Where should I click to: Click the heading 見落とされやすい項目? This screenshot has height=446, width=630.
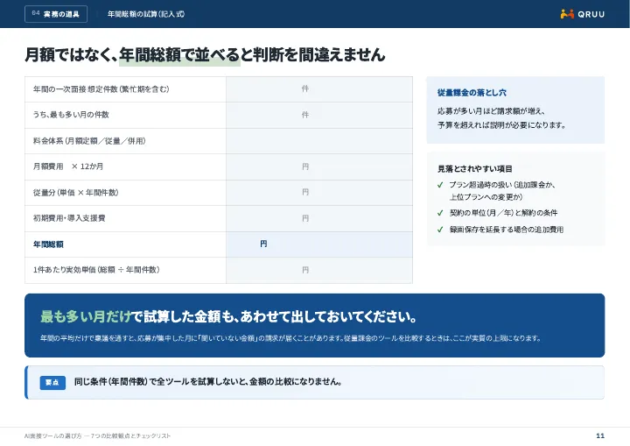(475, 168)
